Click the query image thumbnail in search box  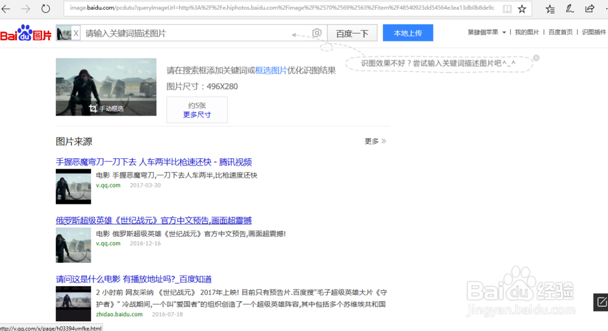tap(64, 33)
